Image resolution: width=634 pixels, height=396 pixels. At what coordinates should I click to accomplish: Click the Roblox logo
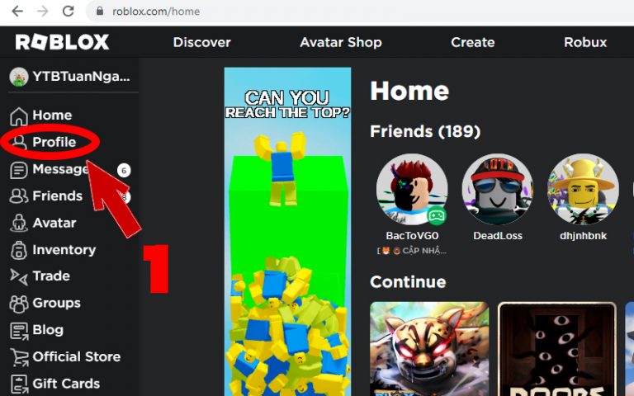coord(62,42)
